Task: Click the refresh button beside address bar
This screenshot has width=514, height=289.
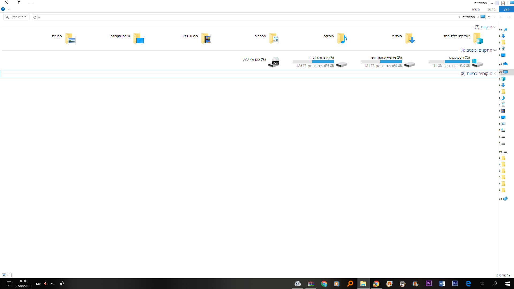Action: tap(35, 17)
